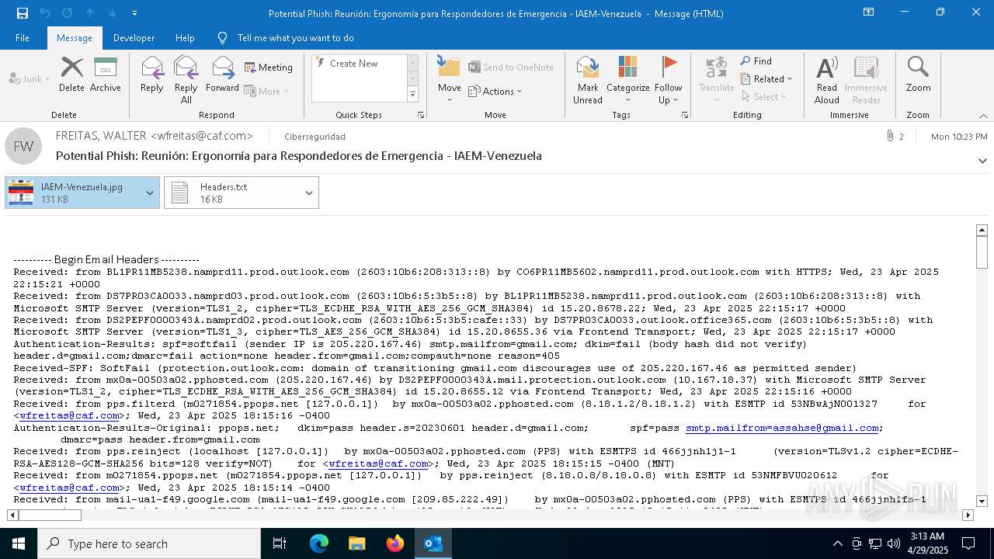Open File Explorer from taskbar
994x559 pixels.
357,543
